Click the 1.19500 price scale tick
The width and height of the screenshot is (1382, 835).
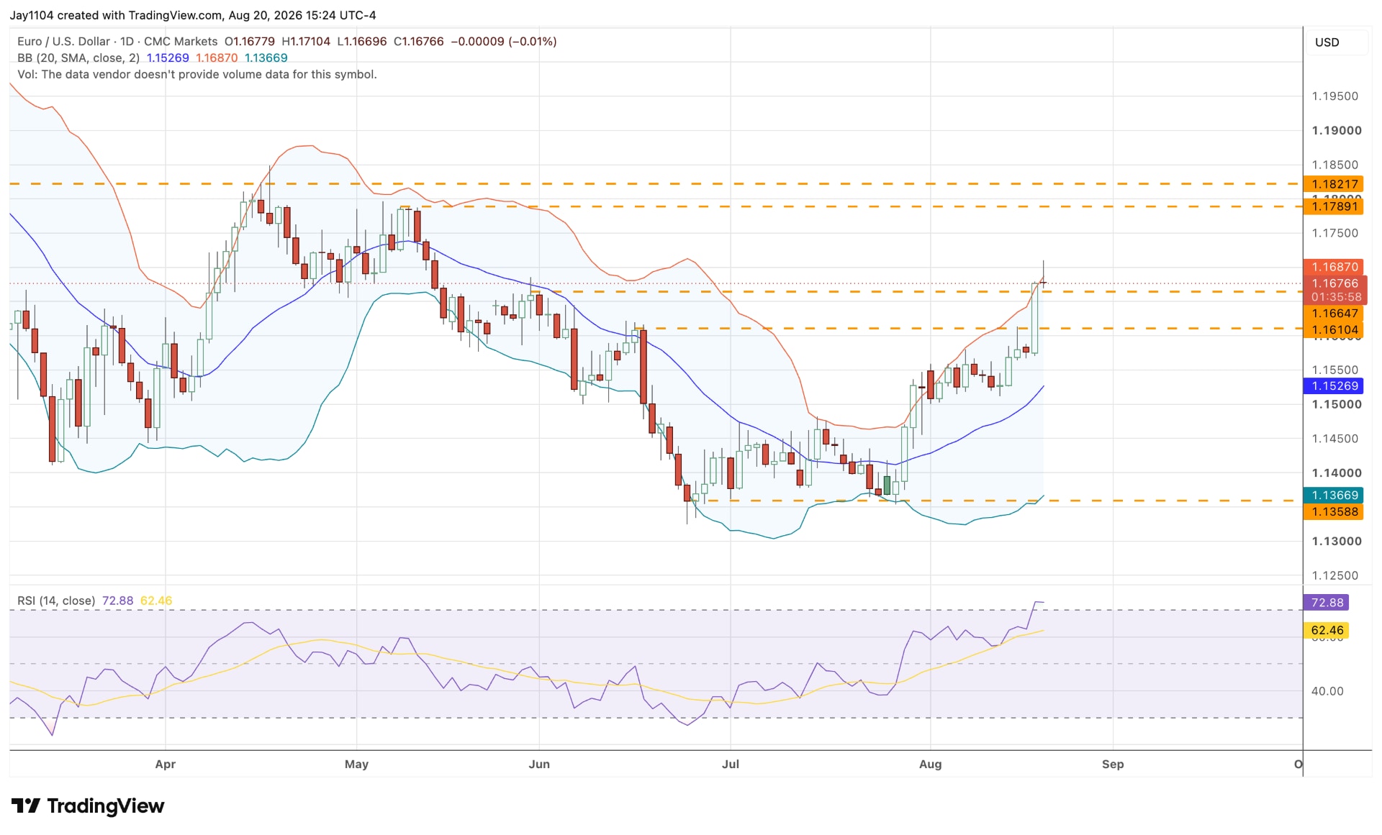point(1335,96)
